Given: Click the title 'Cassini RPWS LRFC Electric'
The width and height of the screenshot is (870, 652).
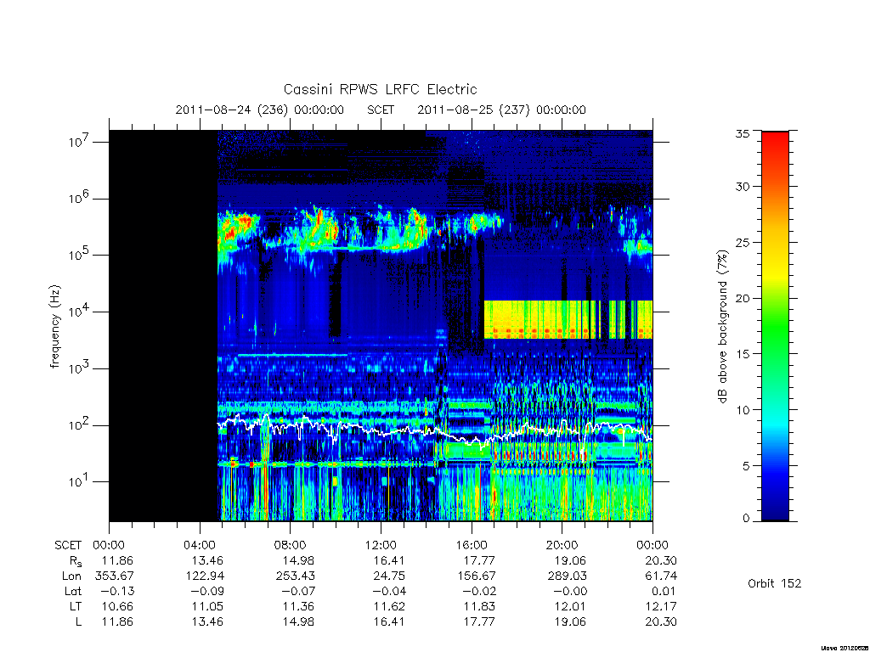Looking at the screenshot, I should point(380,89).
